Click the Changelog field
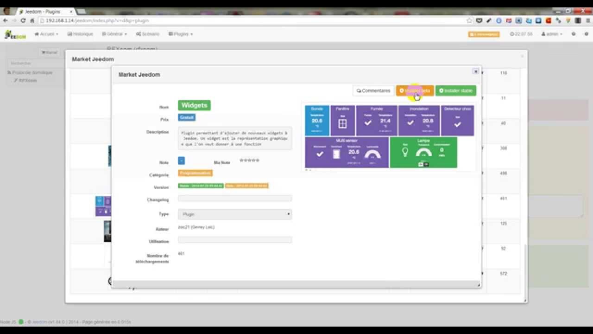The image size is (593, 334). pos(235,198)
